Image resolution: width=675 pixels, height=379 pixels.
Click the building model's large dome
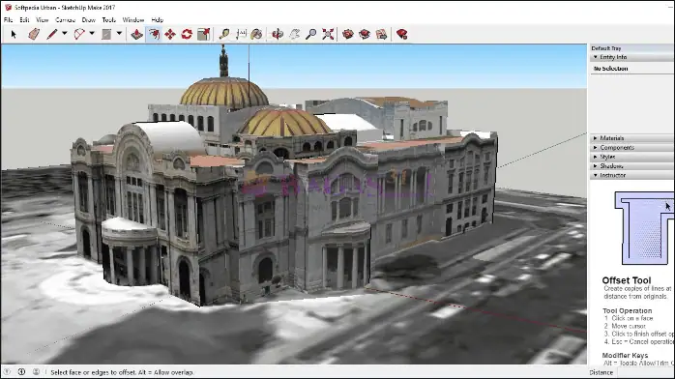[223, 92]
